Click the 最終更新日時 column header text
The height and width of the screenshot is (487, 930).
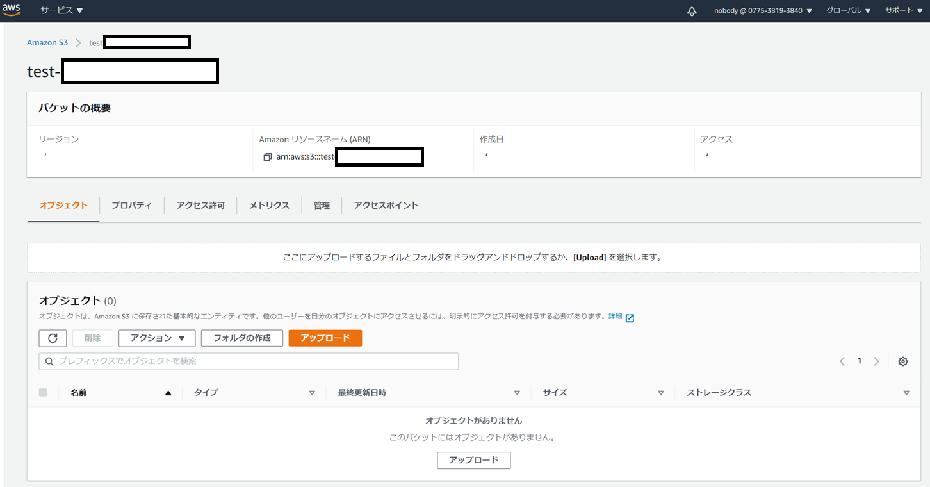tap(362, 393)
